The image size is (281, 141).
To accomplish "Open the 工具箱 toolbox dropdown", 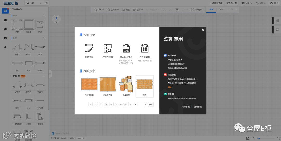I will click(x=113, y=10).
